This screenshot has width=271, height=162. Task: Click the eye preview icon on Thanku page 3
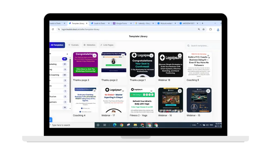[95, 56]
